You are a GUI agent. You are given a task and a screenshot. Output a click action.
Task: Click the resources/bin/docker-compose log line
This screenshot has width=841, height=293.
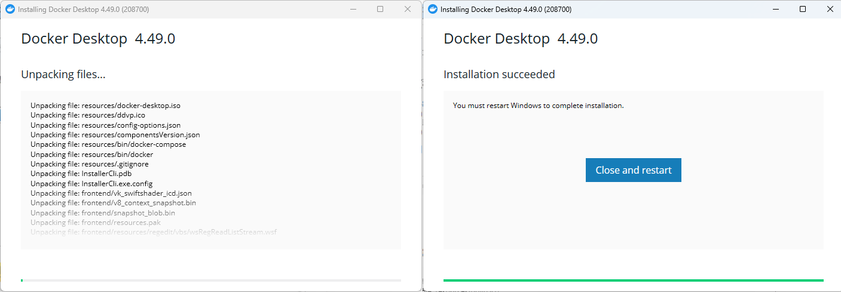tap(108, 144)
